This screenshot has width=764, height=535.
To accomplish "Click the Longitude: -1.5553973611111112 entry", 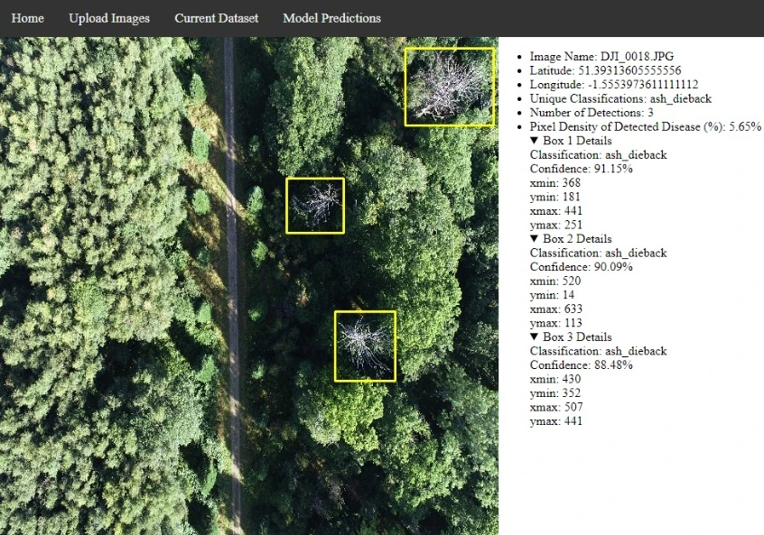I will point(614,85).
